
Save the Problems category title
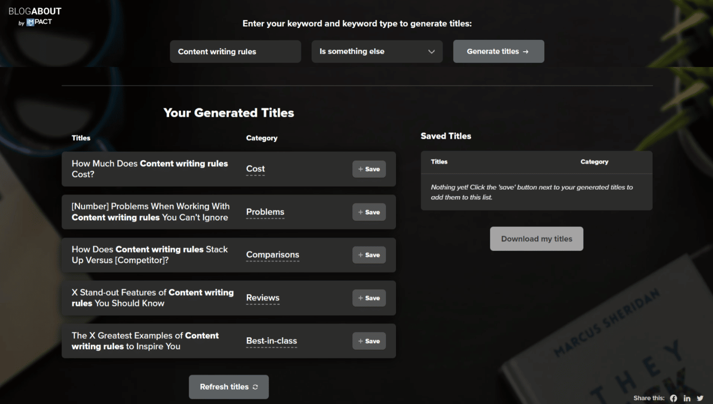pyautogui.click(x=369, y=212)
